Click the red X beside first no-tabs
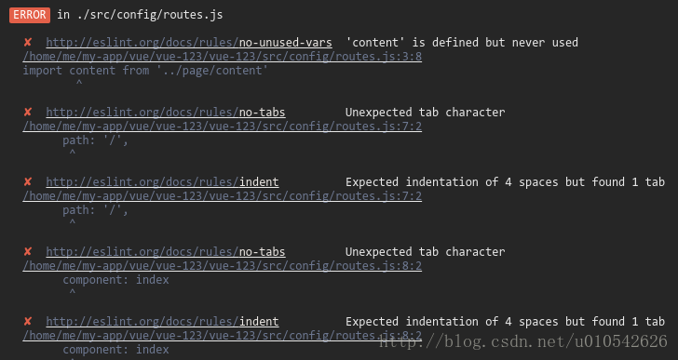The height and width of the screenshot is (360, 678). pos(28,113)
